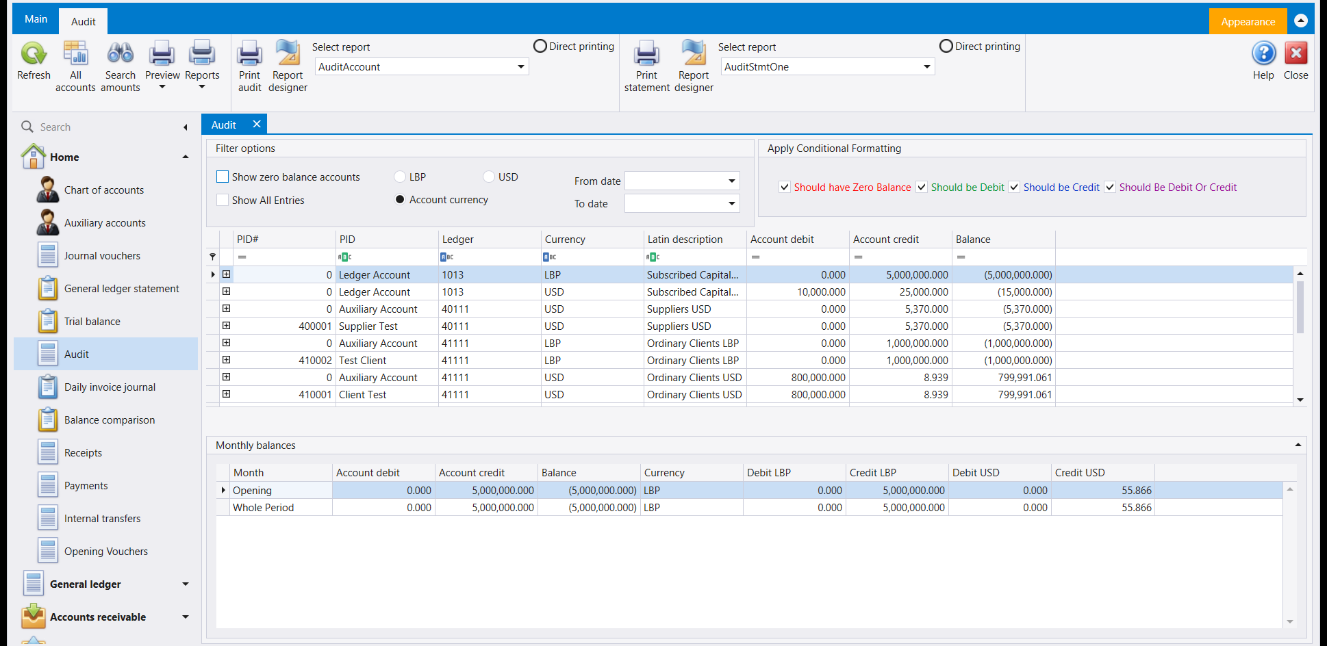Viewport: 1327px width, 646px height.
Task: Open the Help icon
Action: [x=1263, y=54]
